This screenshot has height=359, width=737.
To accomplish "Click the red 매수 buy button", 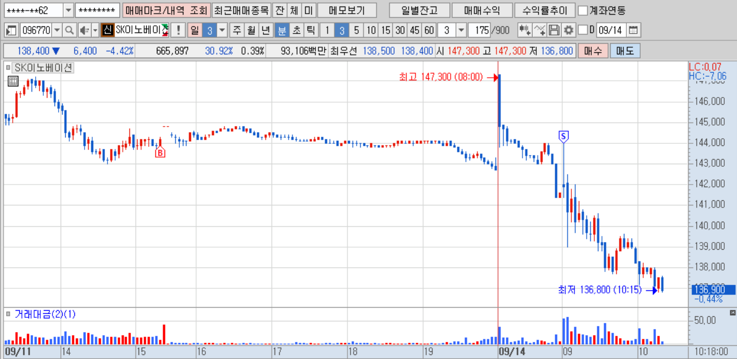I will (593, 51).
